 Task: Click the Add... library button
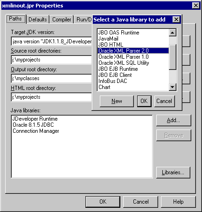pyautogui.click(x=174, y=120)
